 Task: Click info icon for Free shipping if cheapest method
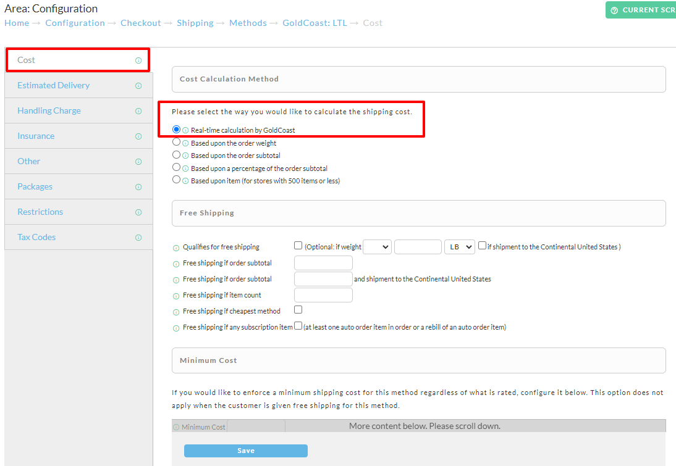[176, 312]
